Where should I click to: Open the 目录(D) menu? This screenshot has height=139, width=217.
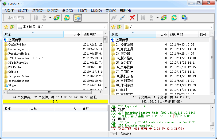96,11
